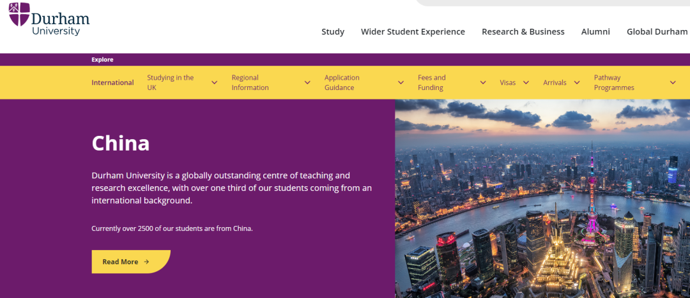Open the Pathway Programmes link
This screenshot has width=690, height=298.
click(x=614, y=82)
